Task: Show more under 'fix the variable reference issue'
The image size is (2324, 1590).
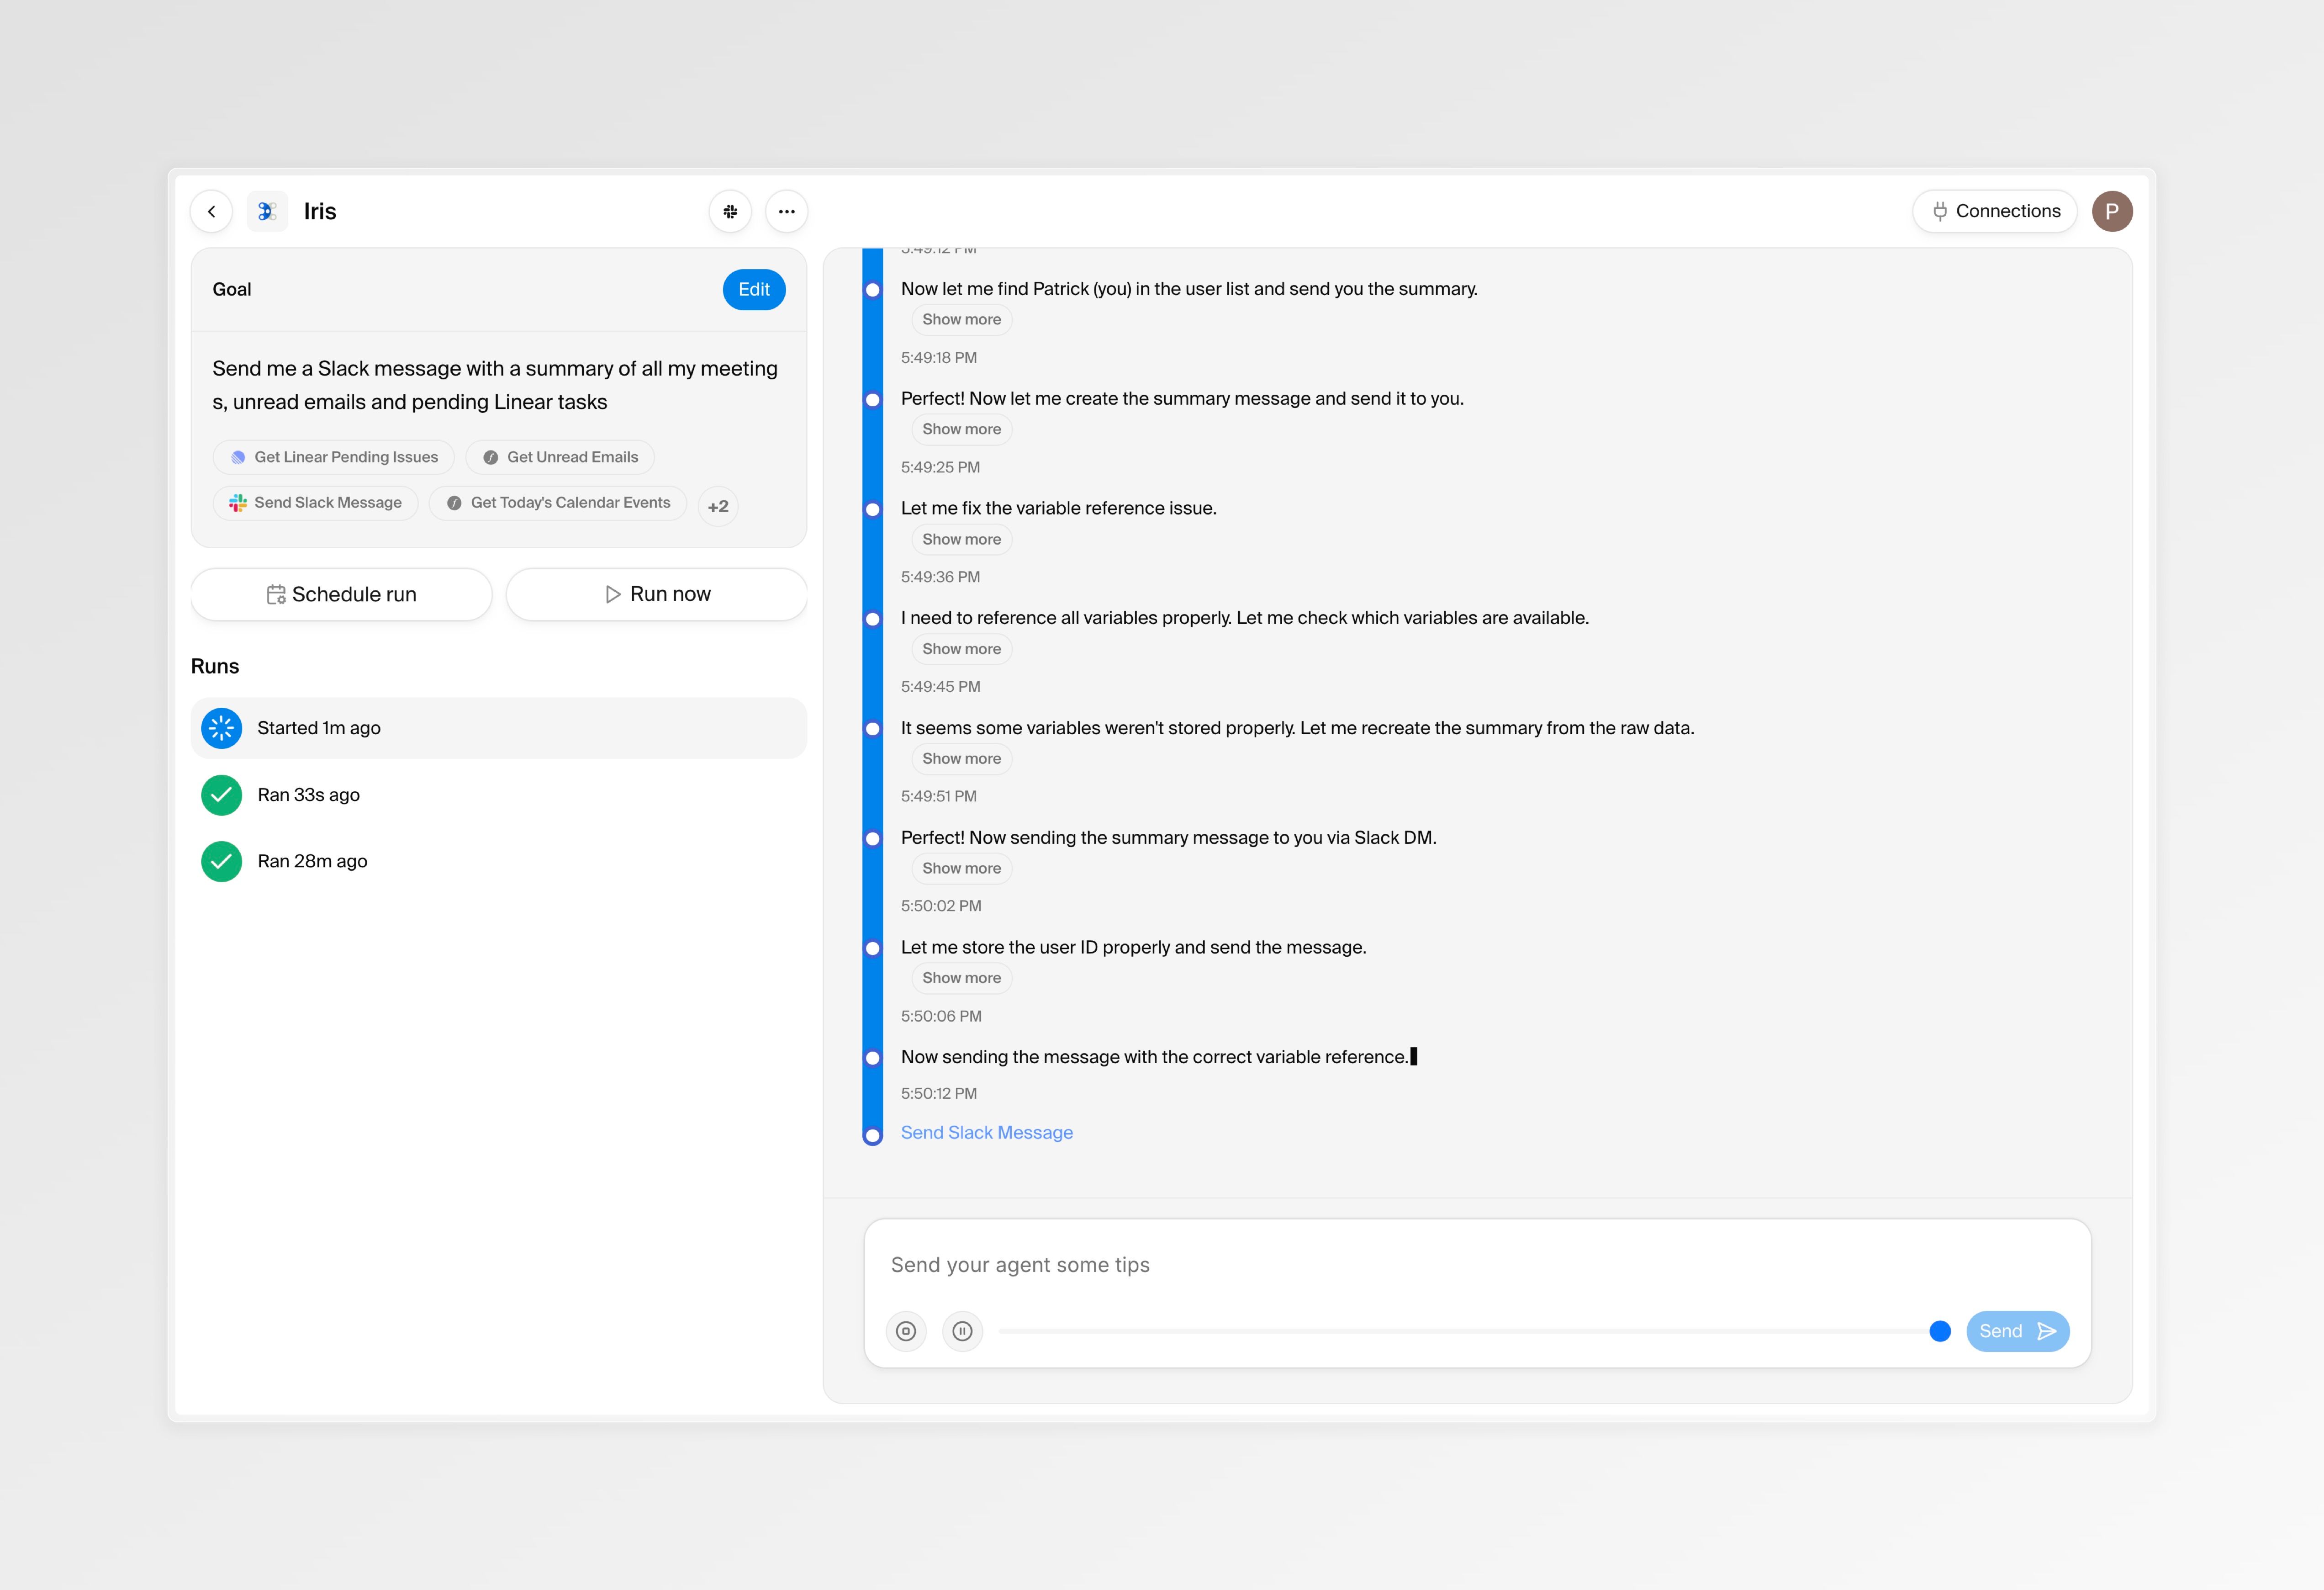Action: [960, 539]
